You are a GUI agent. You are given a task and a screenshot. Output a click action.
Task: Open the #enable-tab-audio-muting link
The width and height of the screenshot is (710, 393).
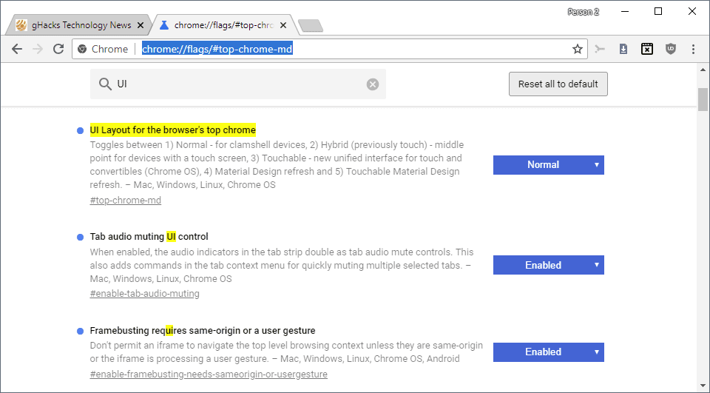[x=144, y=294]
